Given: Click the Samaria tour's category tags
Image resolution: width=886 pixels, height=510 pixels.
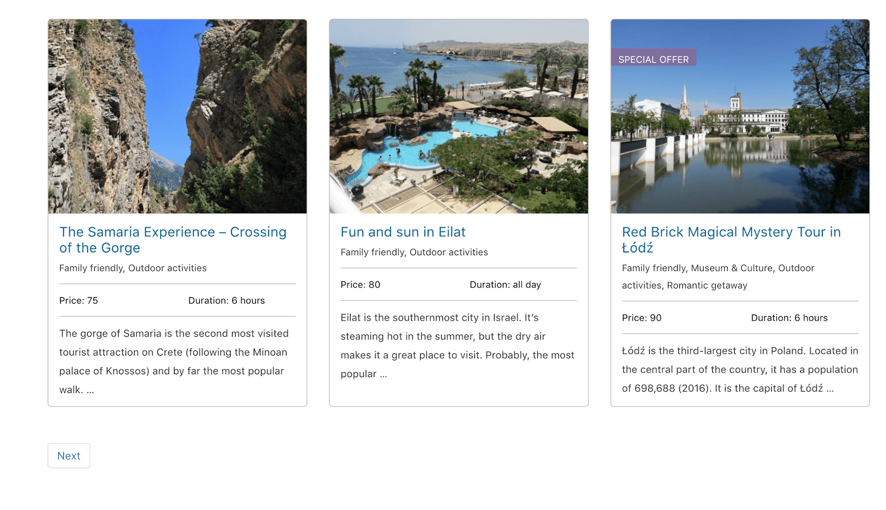Looking at the screenshot, I should (x=133, y=268).
